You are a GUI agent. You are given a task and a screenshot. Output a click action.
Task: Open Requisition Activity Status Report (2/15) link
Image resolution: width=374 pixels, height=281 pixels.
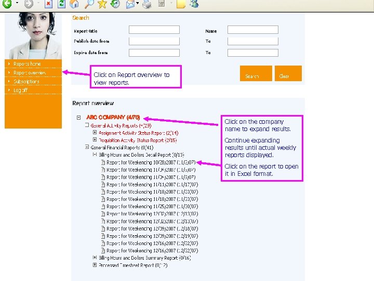point(138,140)
